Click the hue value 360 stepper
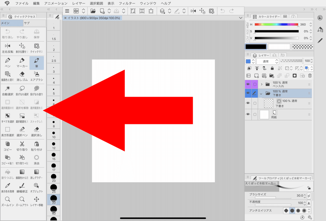Screen dimensions: 326x221 311,24
